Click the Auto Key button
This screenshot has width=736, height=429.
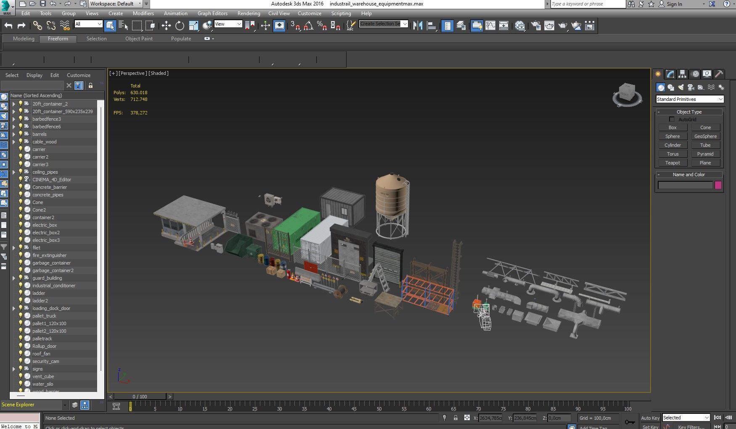[650, 418]
